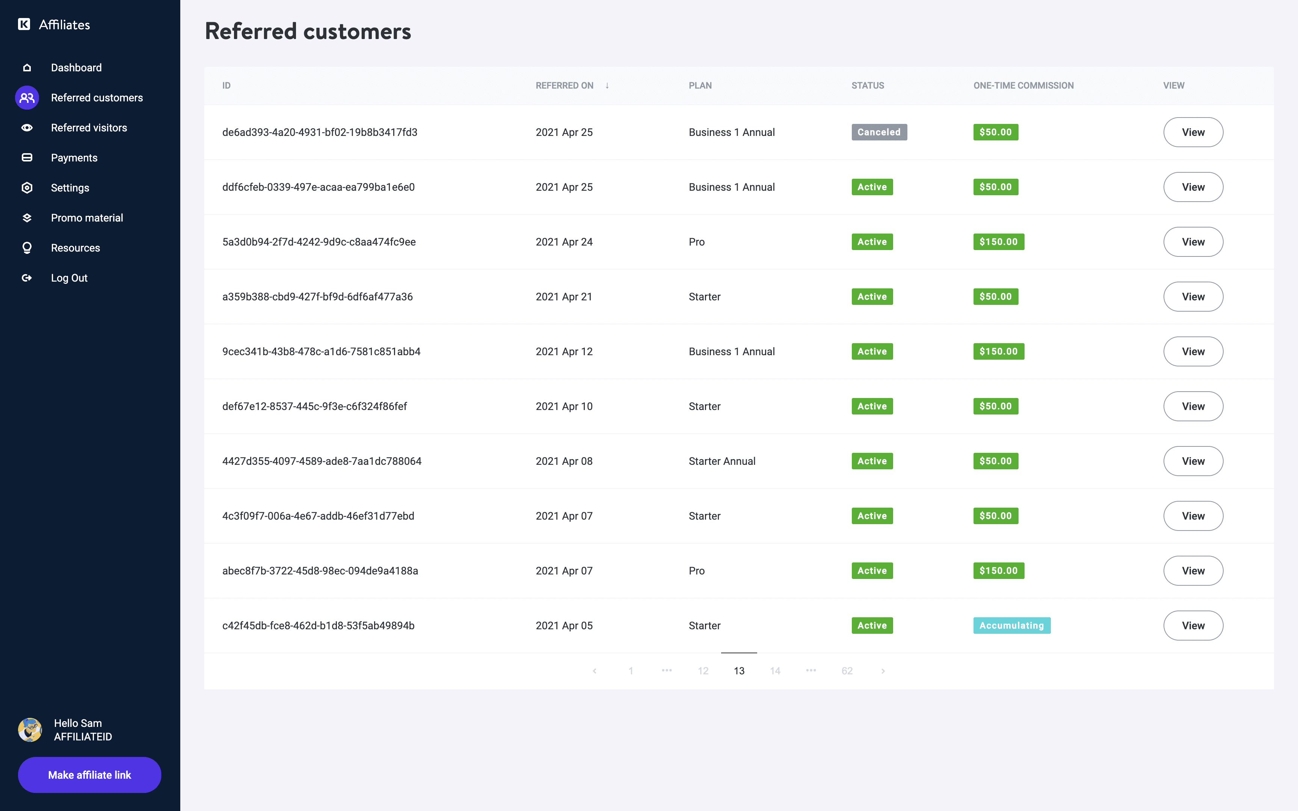View the customer with Accumulating commission
Viewport: 1298px width, 811px height.
(x=1193, y=626)
